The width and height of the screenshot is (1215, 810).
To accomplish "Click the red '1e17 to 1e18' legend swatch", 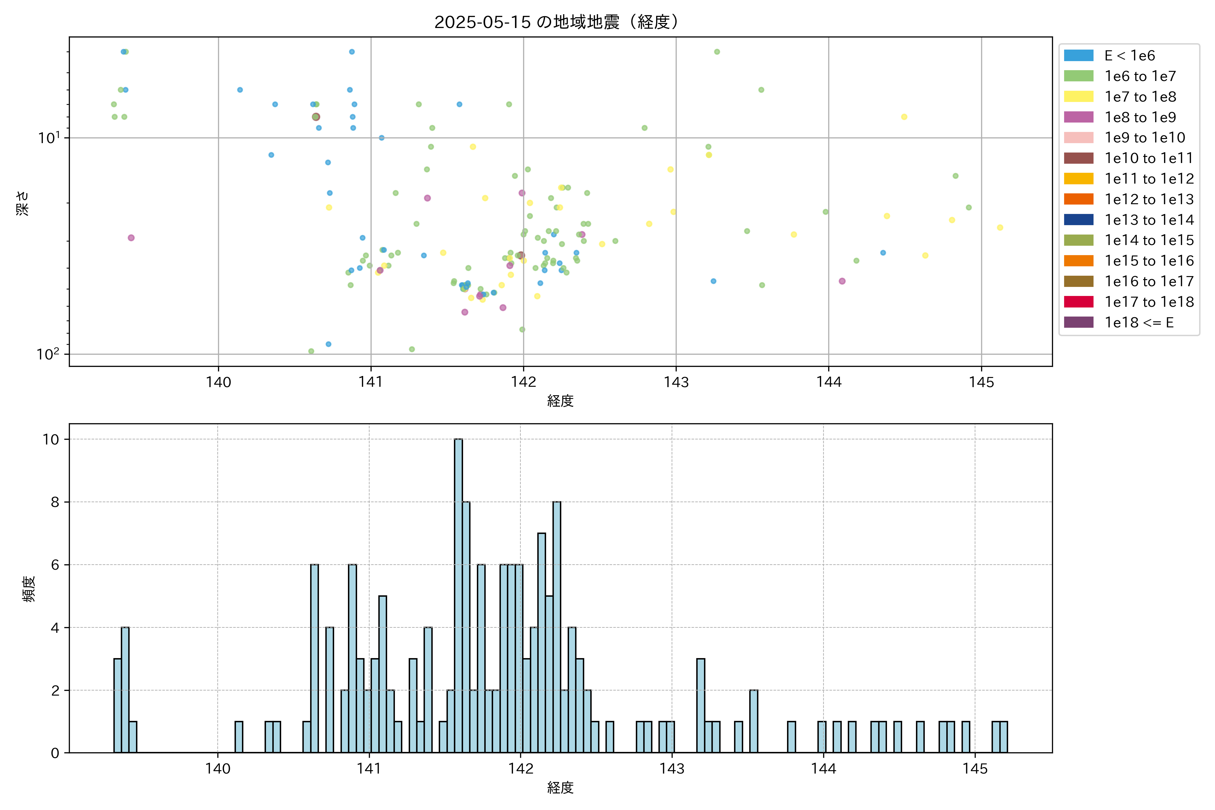I will (1079, 302).
